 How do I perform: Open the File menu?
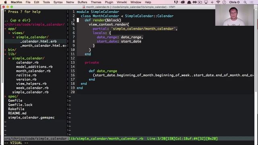(x=28, y=2)
